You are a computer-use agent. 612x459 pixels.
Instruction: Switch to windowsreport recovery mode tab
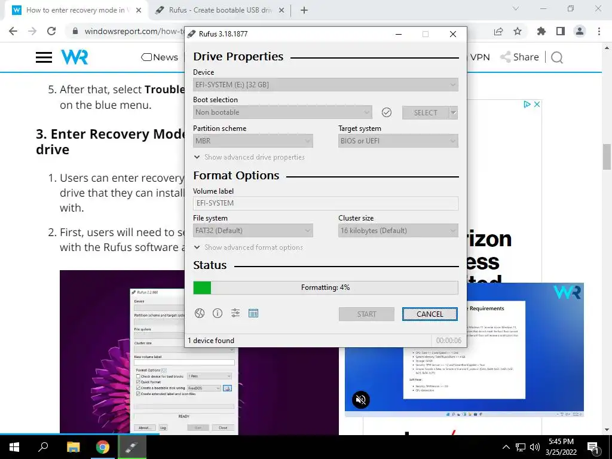pos(76,10)
